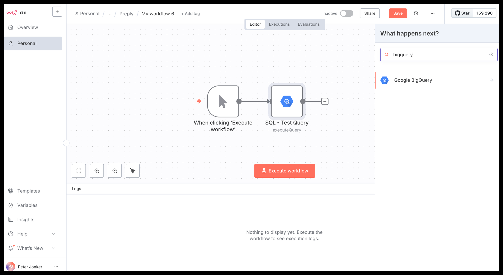Viewport: 503px width, 275px height.
Task: Select the Google BigQuery node on canvas
Action: pos(287,101)
